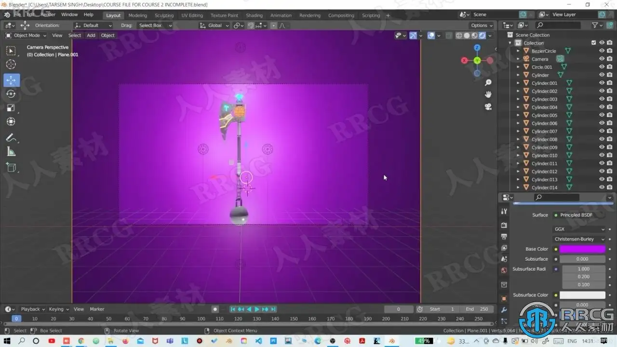Open the GGX distribution dropdown
Screen dimensions: 617x347
tap(579, 229)
